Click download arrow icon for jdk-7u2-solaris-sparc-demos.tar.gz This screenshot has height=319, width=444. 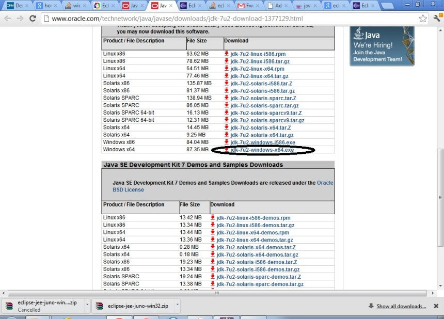point(213,283)
